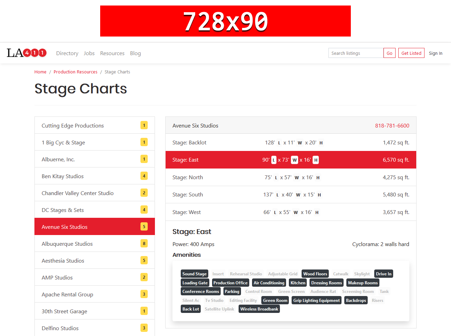The width and height of the screenshot is (451, 336).
Task: Click the Cyclorama: 2 walls hard text
Action: click(x=381, y=244)
